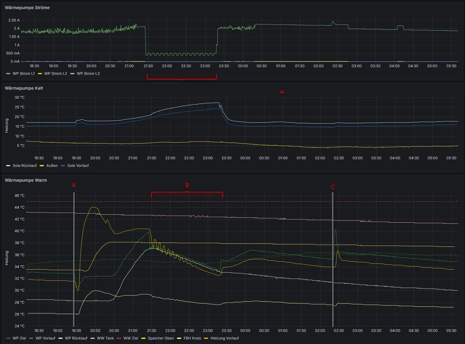465x344 pixels.
Task: Click the 24 °C label in Warm panel
Action: [x=20, y=326]
